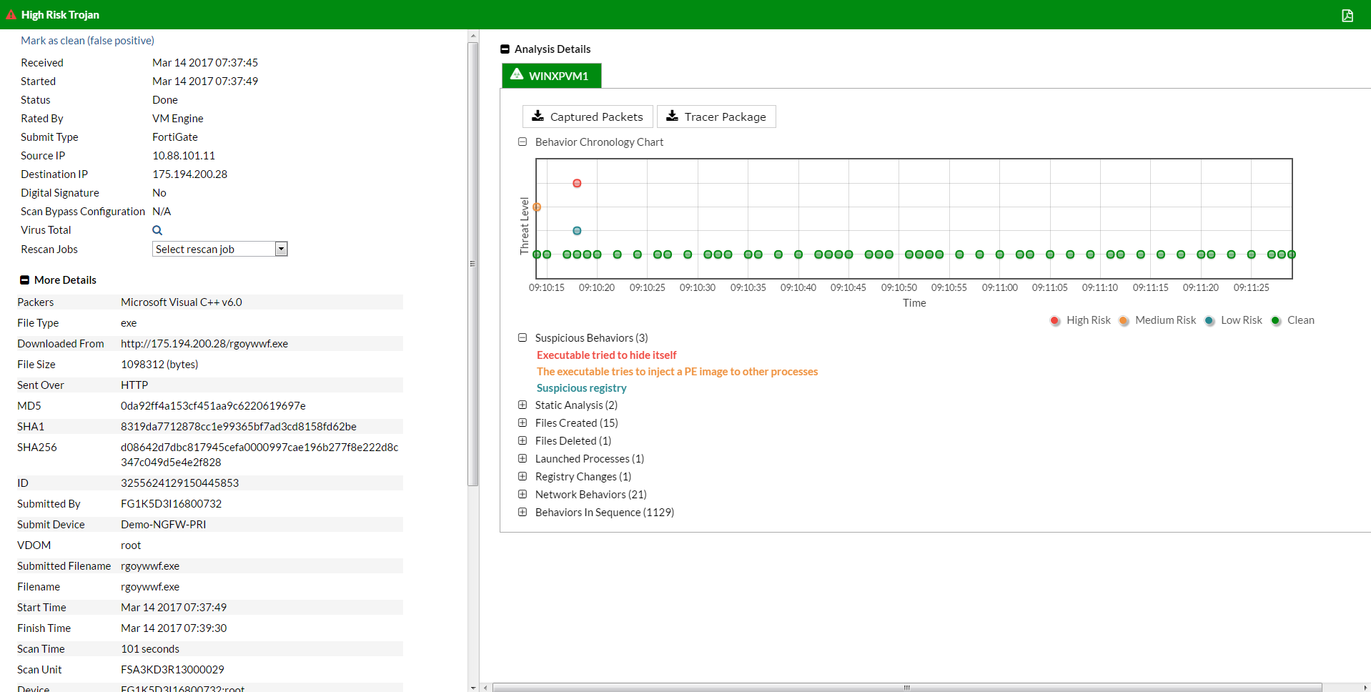This screenshot has width=1371, height=692.
Task: Expand Launched Processes (1)
Action: click(523, 458)
